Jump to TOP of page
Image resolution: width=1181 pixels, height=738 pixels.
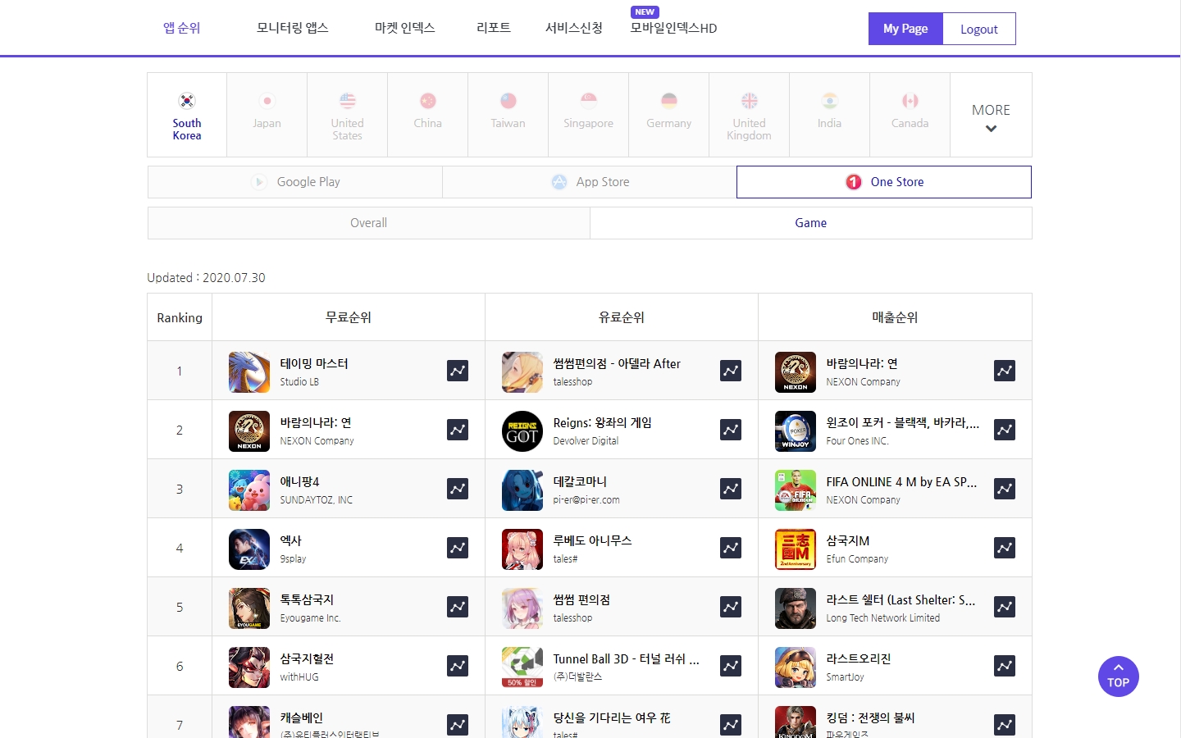click(1119, 676)
